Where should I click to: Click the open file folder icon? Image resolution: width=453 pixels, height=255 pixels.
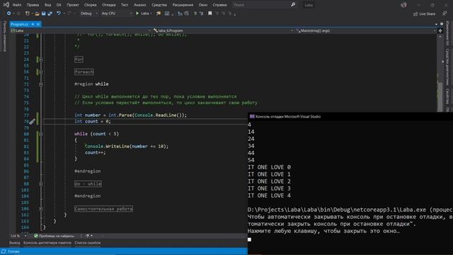tap(37, 13)
